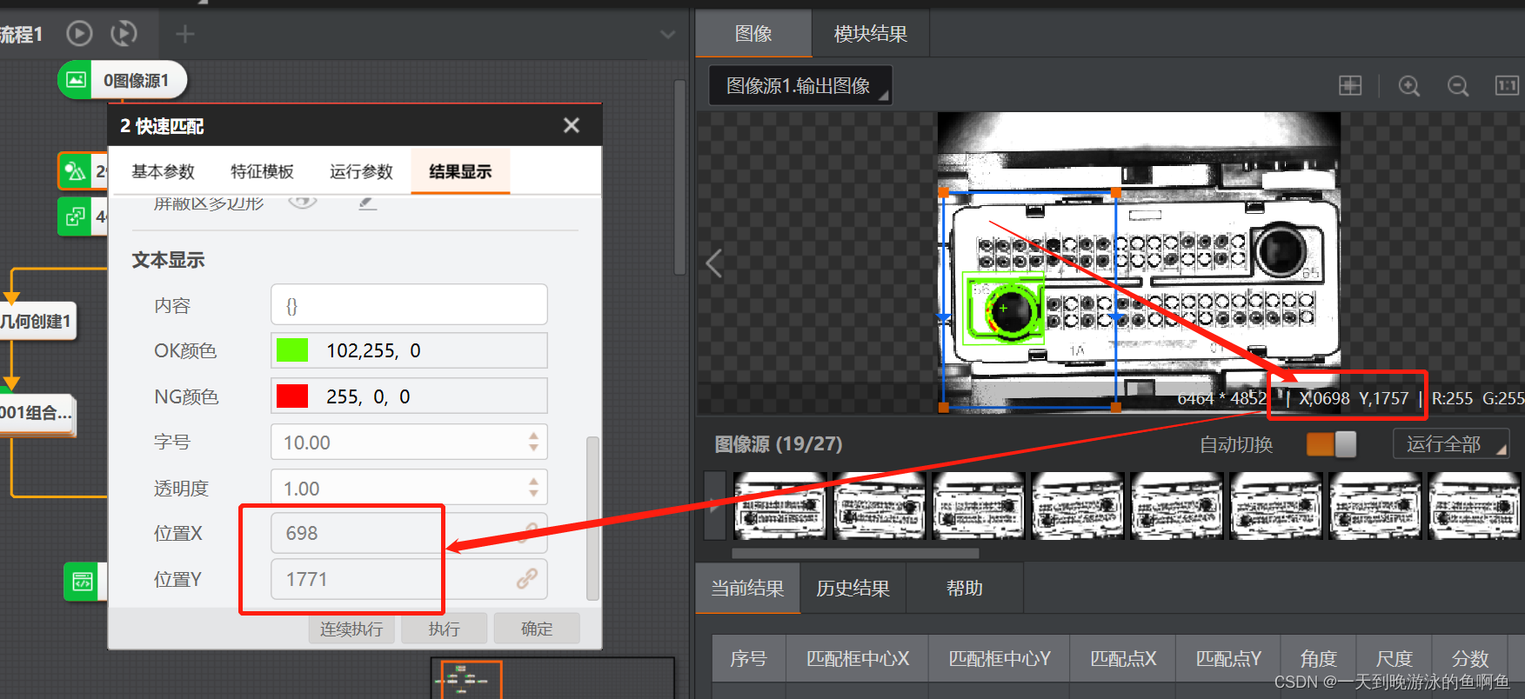
Task: Select the green node 4 module icon
Action: click(77, 216)
